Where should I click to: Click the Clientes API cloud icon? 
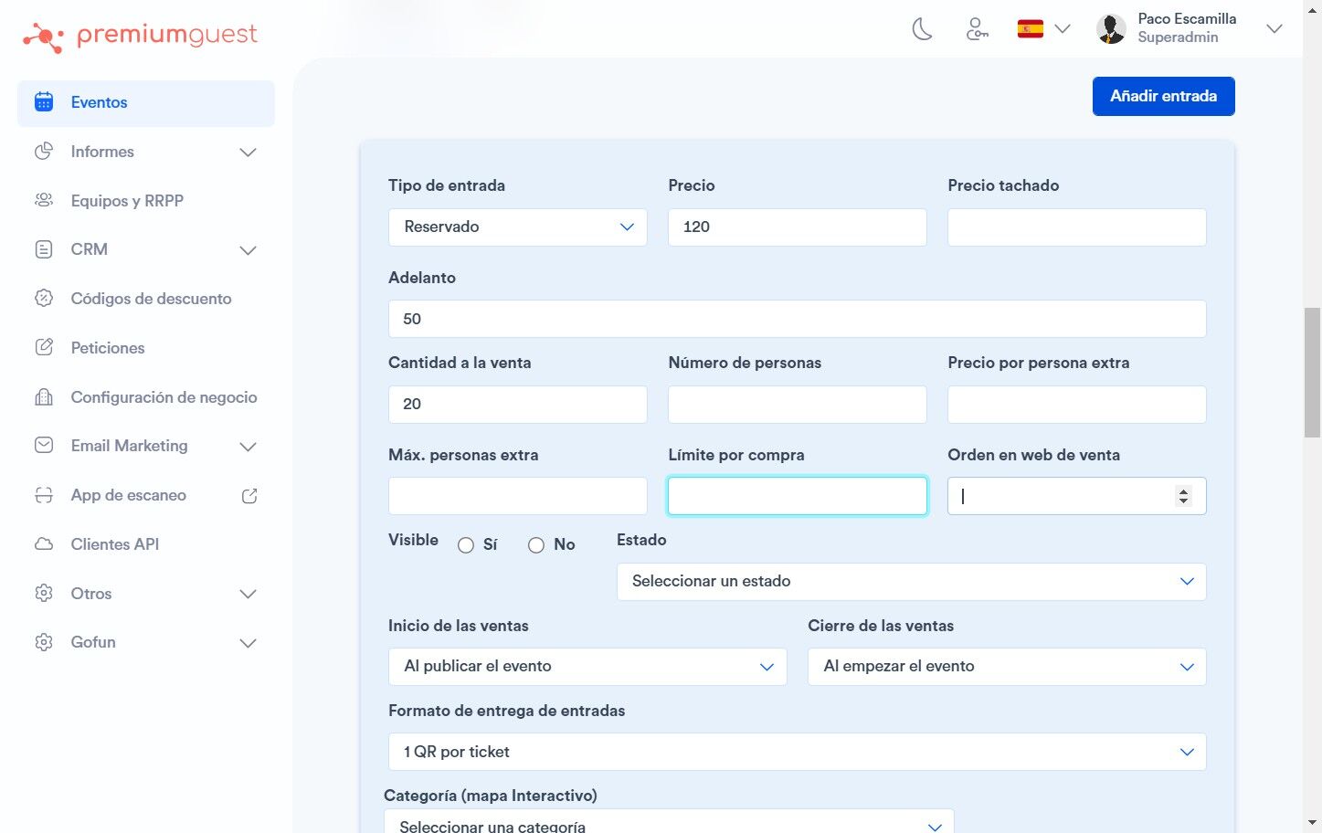(44, 544)
